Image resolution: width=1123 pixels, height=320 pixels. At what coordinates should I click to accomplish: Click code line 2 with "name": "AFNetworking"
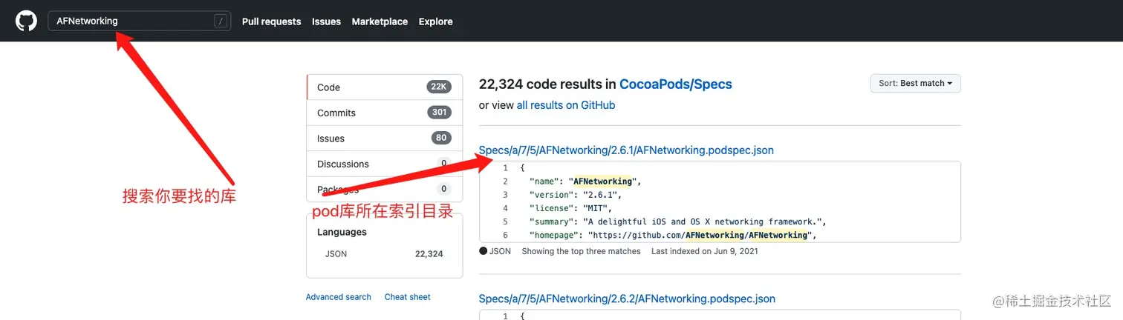tap(585, 181)
